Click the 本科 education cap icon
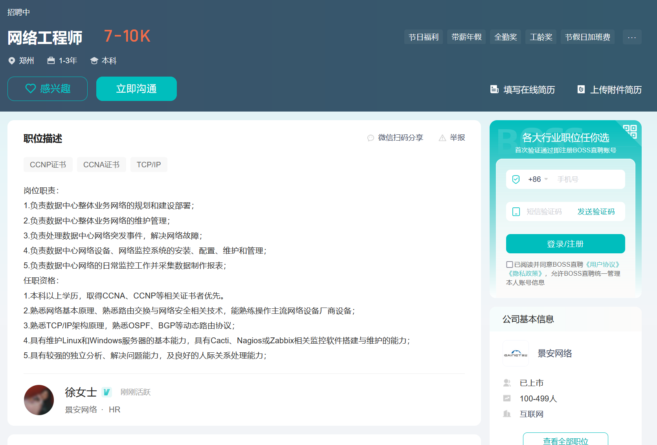This screenshot has height=445, width=657. click(94, 61)
